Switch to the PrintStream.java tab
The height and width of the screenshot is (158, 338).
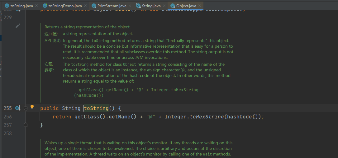[x=112, y=6]
